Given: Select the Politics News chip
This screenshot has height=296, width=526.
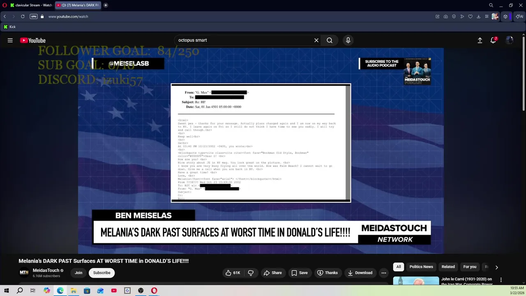Looking at the screenshot, I should coord(421,267).
